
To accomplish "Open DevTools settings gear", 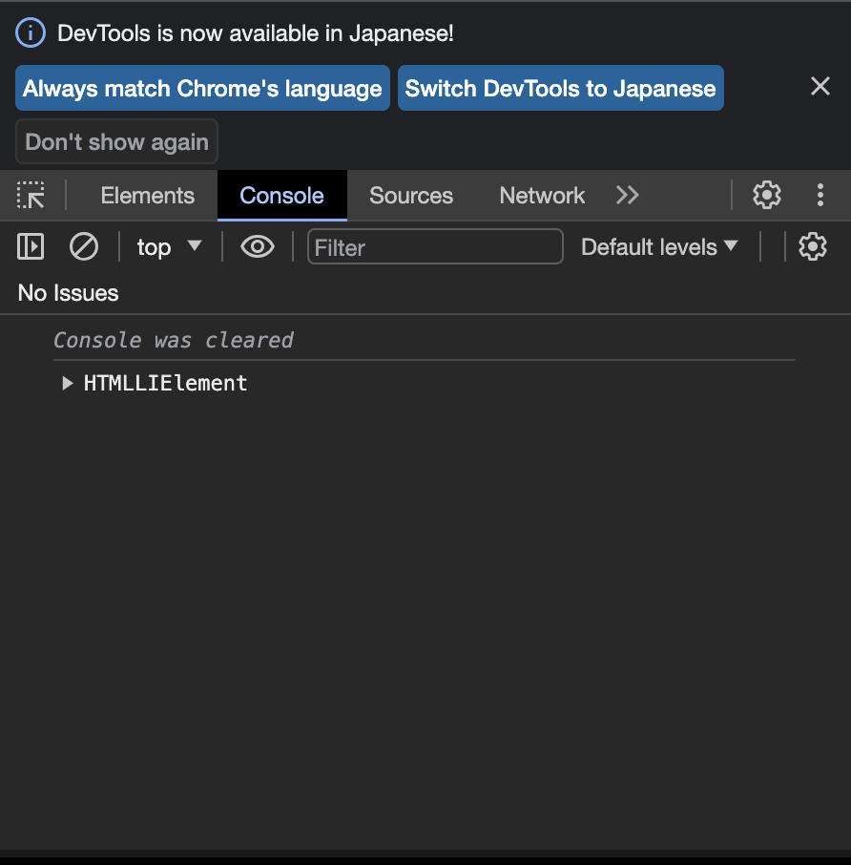I will [x=766, y=195].
